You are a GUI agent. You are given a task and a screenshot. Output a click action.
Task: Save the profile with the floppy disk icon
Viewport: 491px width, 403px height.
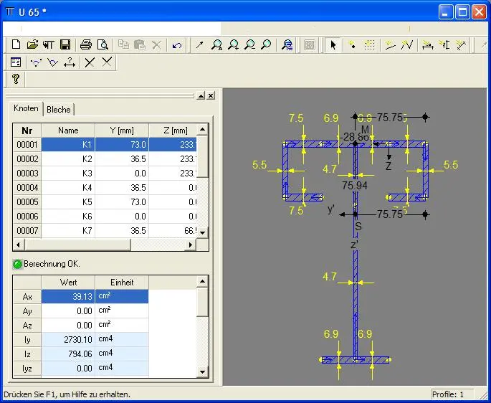pyautogui.click(x=65, y=44)
